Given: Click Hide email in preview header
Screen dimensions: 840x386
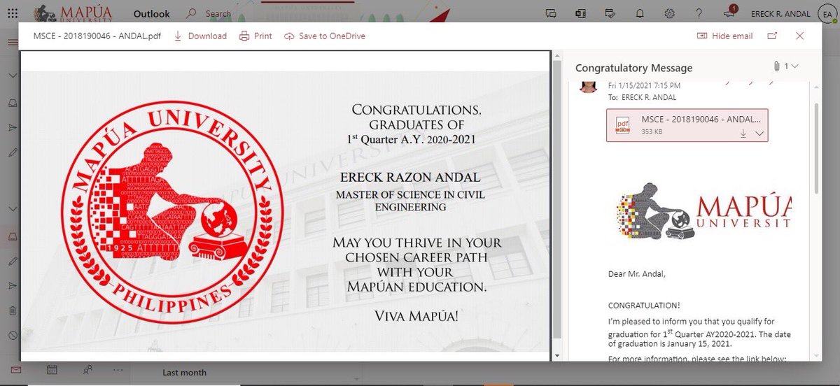Looking at the screenshot, I should 724,36.
